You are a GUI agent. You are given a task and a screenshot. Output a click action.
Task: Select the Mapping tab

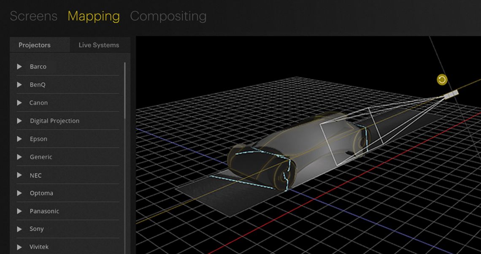[x=94, y=16]
